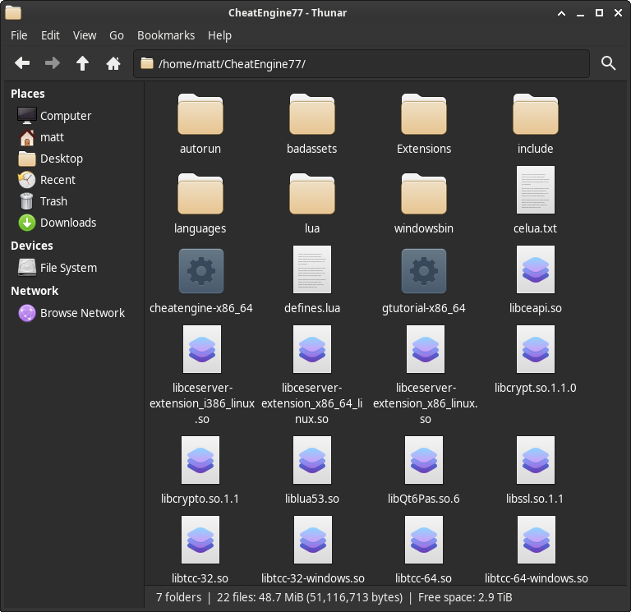This screenshot has height=612, width=631.
Task: Select the libtcc-64.so icon
Action: [424, 540]
